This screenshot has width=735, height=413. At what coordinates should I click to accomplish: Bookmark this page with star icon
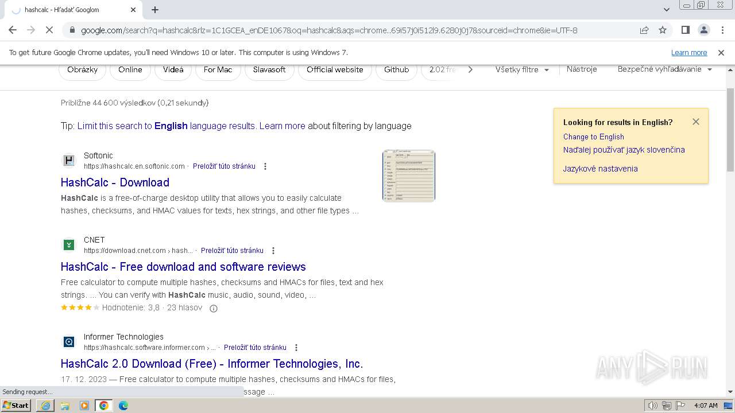(x=663, y=30)
